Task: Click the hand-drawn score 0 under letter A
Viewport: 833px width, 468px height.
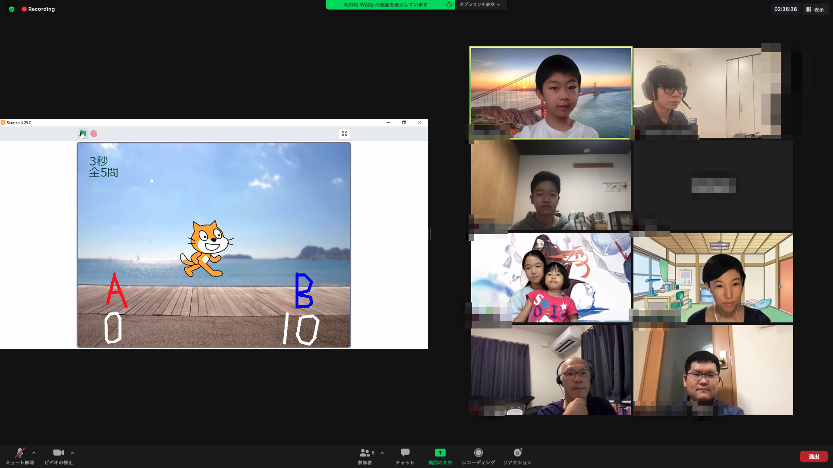Action: tap(113, 327)
